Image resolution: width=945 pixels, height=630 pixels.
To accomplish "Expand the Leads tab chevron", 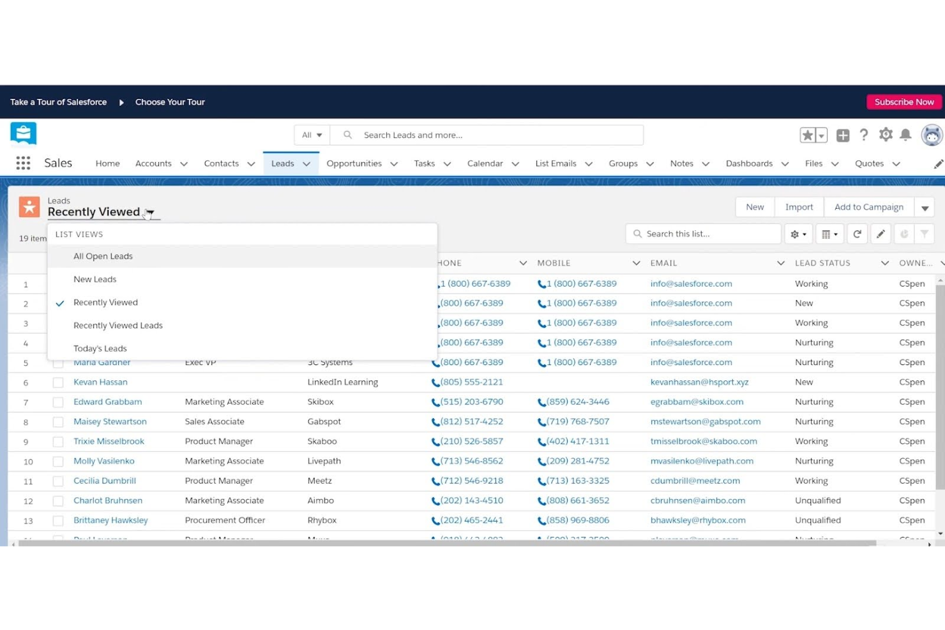I will (x=306, y=164).
